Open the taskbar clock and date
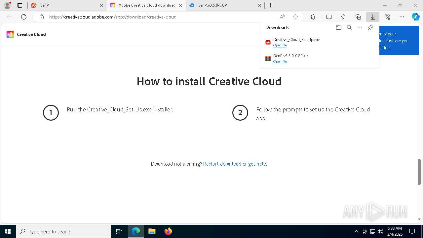Image resolution: width=423 pixels, height=238 pixels. [x=395, y=231]
